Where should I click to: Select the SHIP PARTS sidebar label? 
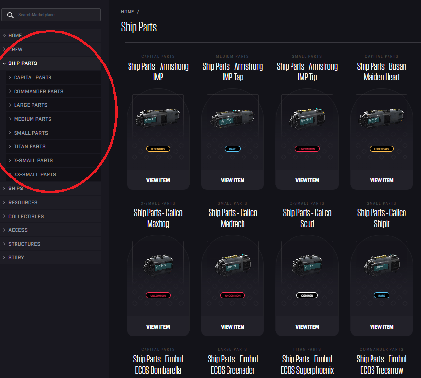tap(23, 63)
